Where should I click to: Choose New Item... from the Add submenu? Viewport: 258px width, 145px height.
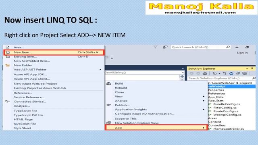(54, 52)
